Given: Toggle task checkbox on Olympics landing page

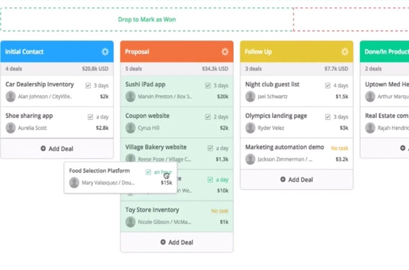Looking at the screenshot, I should click(328, 117).
